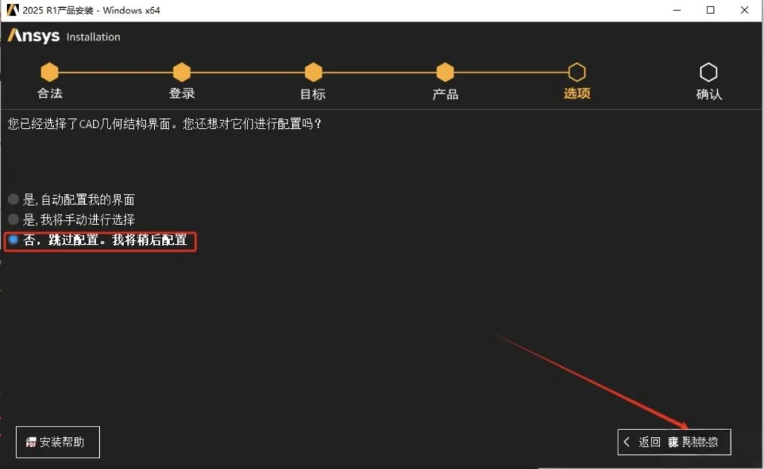Click the 确认 step white hexagon

pos(708,72)
